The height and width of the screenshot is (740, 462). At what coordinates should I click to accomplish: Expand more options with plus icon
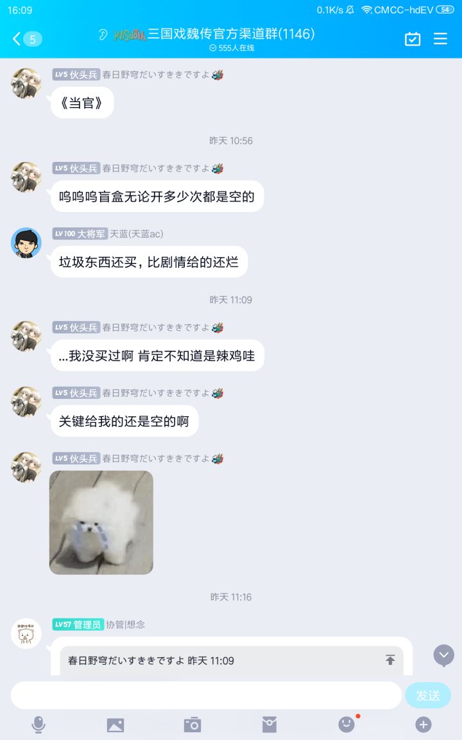[424, 725]
